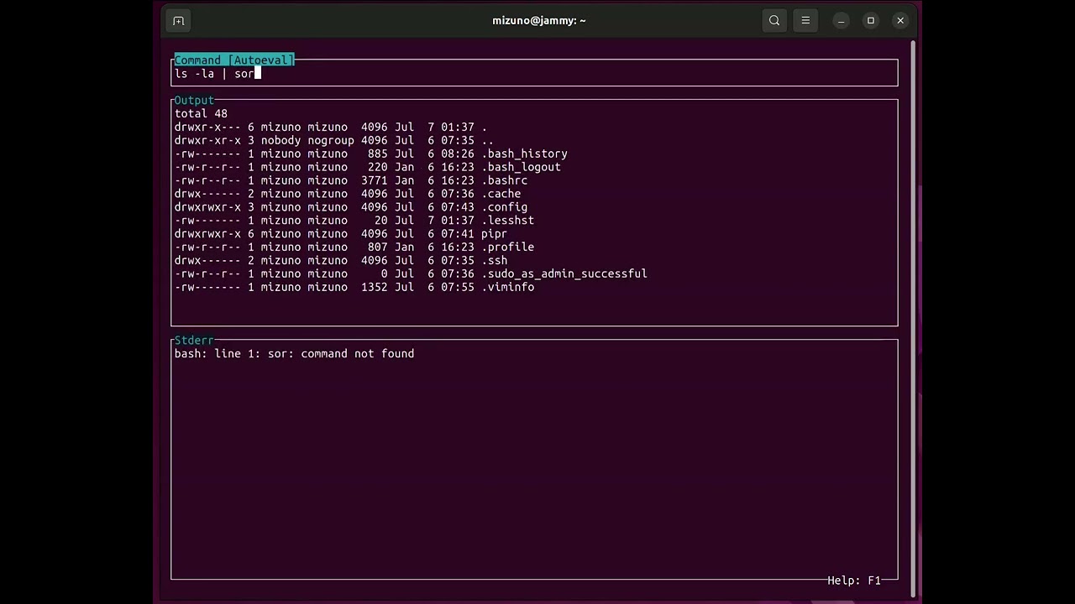Image resolution: width=1075 pixels, height=604 pixels.
Task: Select the .bash_logout row
Action: [x=368, y=167]
